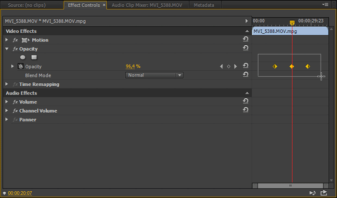Expand the Time Remapping effect
Image resolution: width=337 pixels, height=198 pixels.
tap(7, 84)
